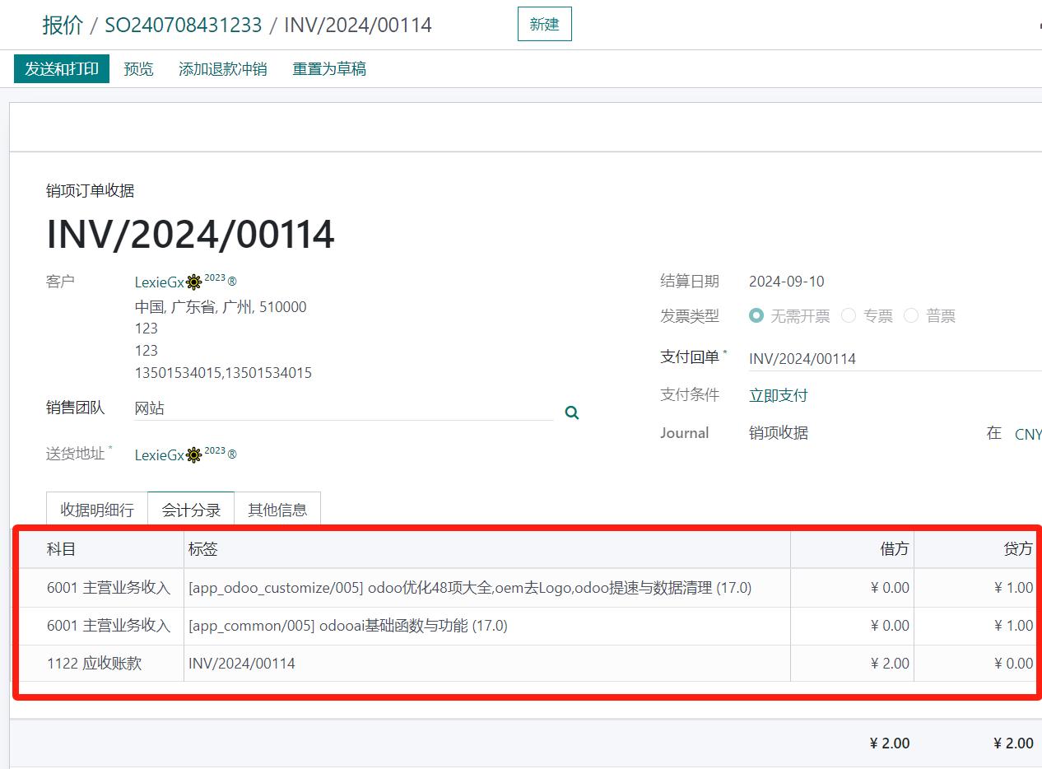Click the 新建 button
The width and height of the screenshot is (1042, 769).
point(544,25)
